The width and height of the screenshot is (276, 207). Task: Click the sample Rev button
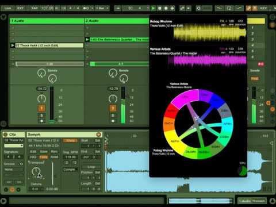pos(54,152)
